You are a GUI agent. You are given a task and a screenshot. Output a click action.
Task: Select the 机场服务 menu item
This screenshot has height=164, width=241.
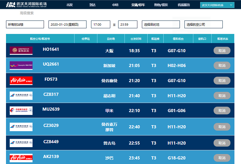[184, 5]
